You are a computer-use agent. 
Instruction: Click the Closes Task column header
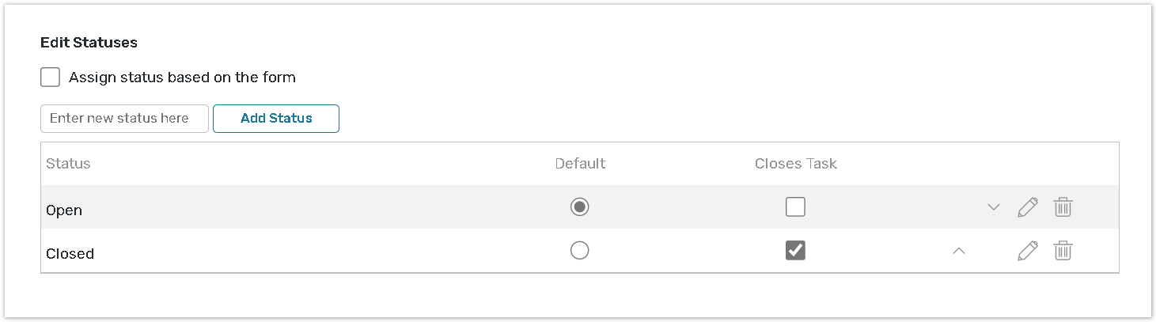795,164
